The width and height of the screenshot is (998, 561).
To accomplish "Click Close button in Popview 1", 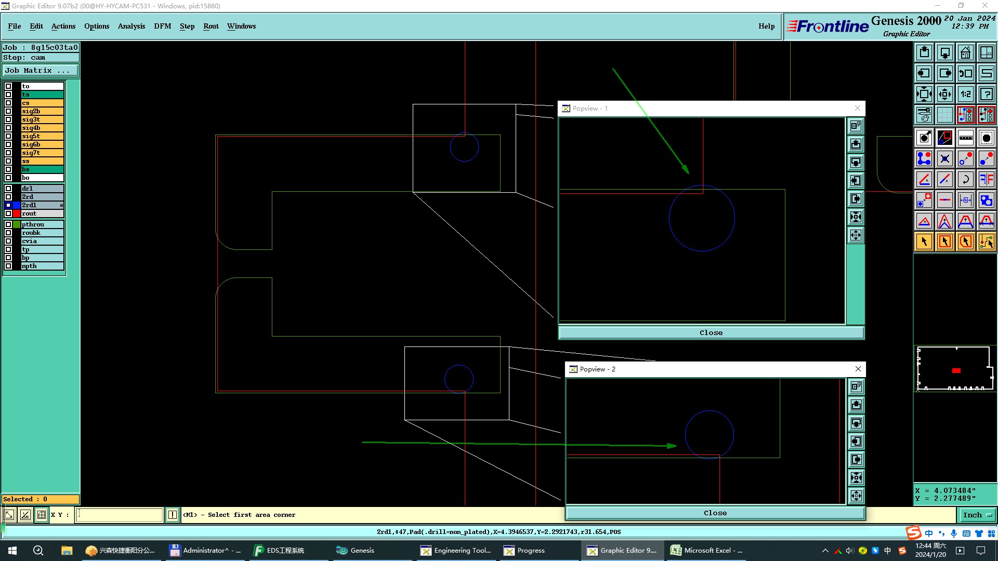I will click(x=711, y=332).
